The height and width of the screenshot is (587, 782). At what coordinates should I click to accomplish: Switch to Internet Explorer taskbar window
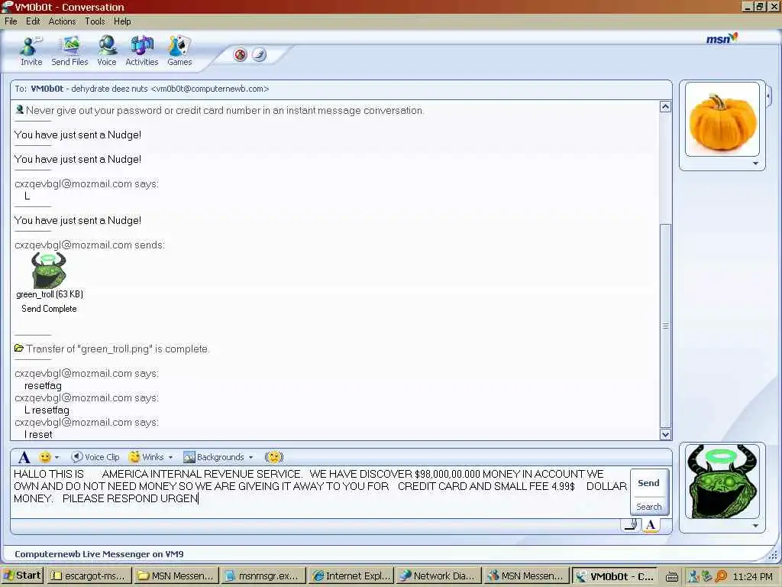[351, 576]
